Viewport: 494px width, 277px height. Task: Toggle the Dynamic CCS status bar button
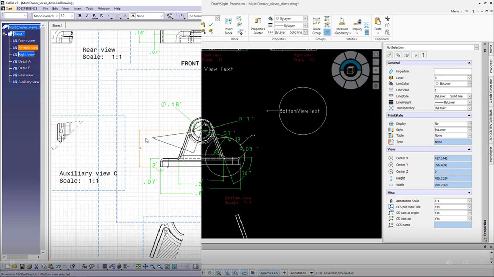(x=268, y=273)
